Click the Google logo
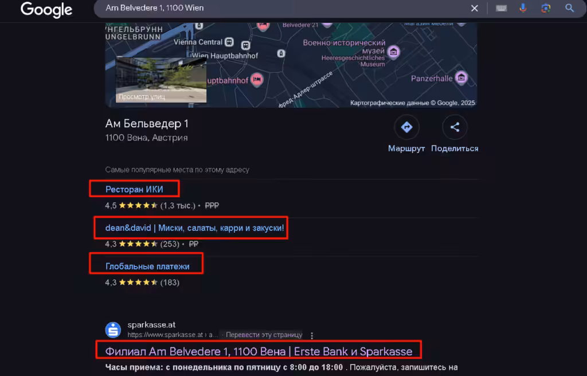The width and height of the screenshot is (587, 376). 46,9
